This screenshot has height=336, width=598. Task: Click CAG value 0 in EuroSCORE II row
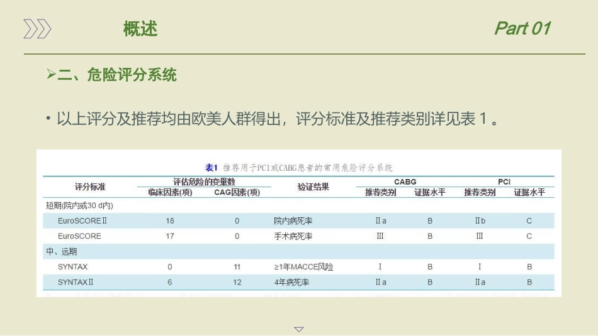pos(237,220)
